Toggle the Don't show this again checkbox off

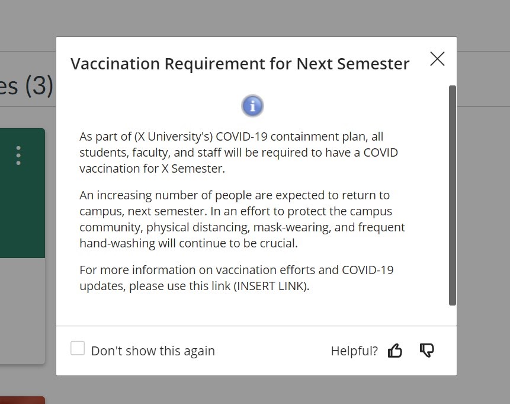[x=78, y=349]
